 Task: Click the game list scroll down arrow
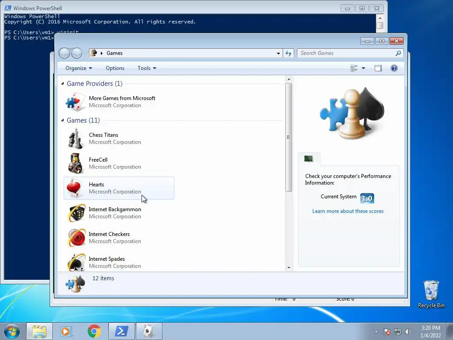(x=288, y=268)
